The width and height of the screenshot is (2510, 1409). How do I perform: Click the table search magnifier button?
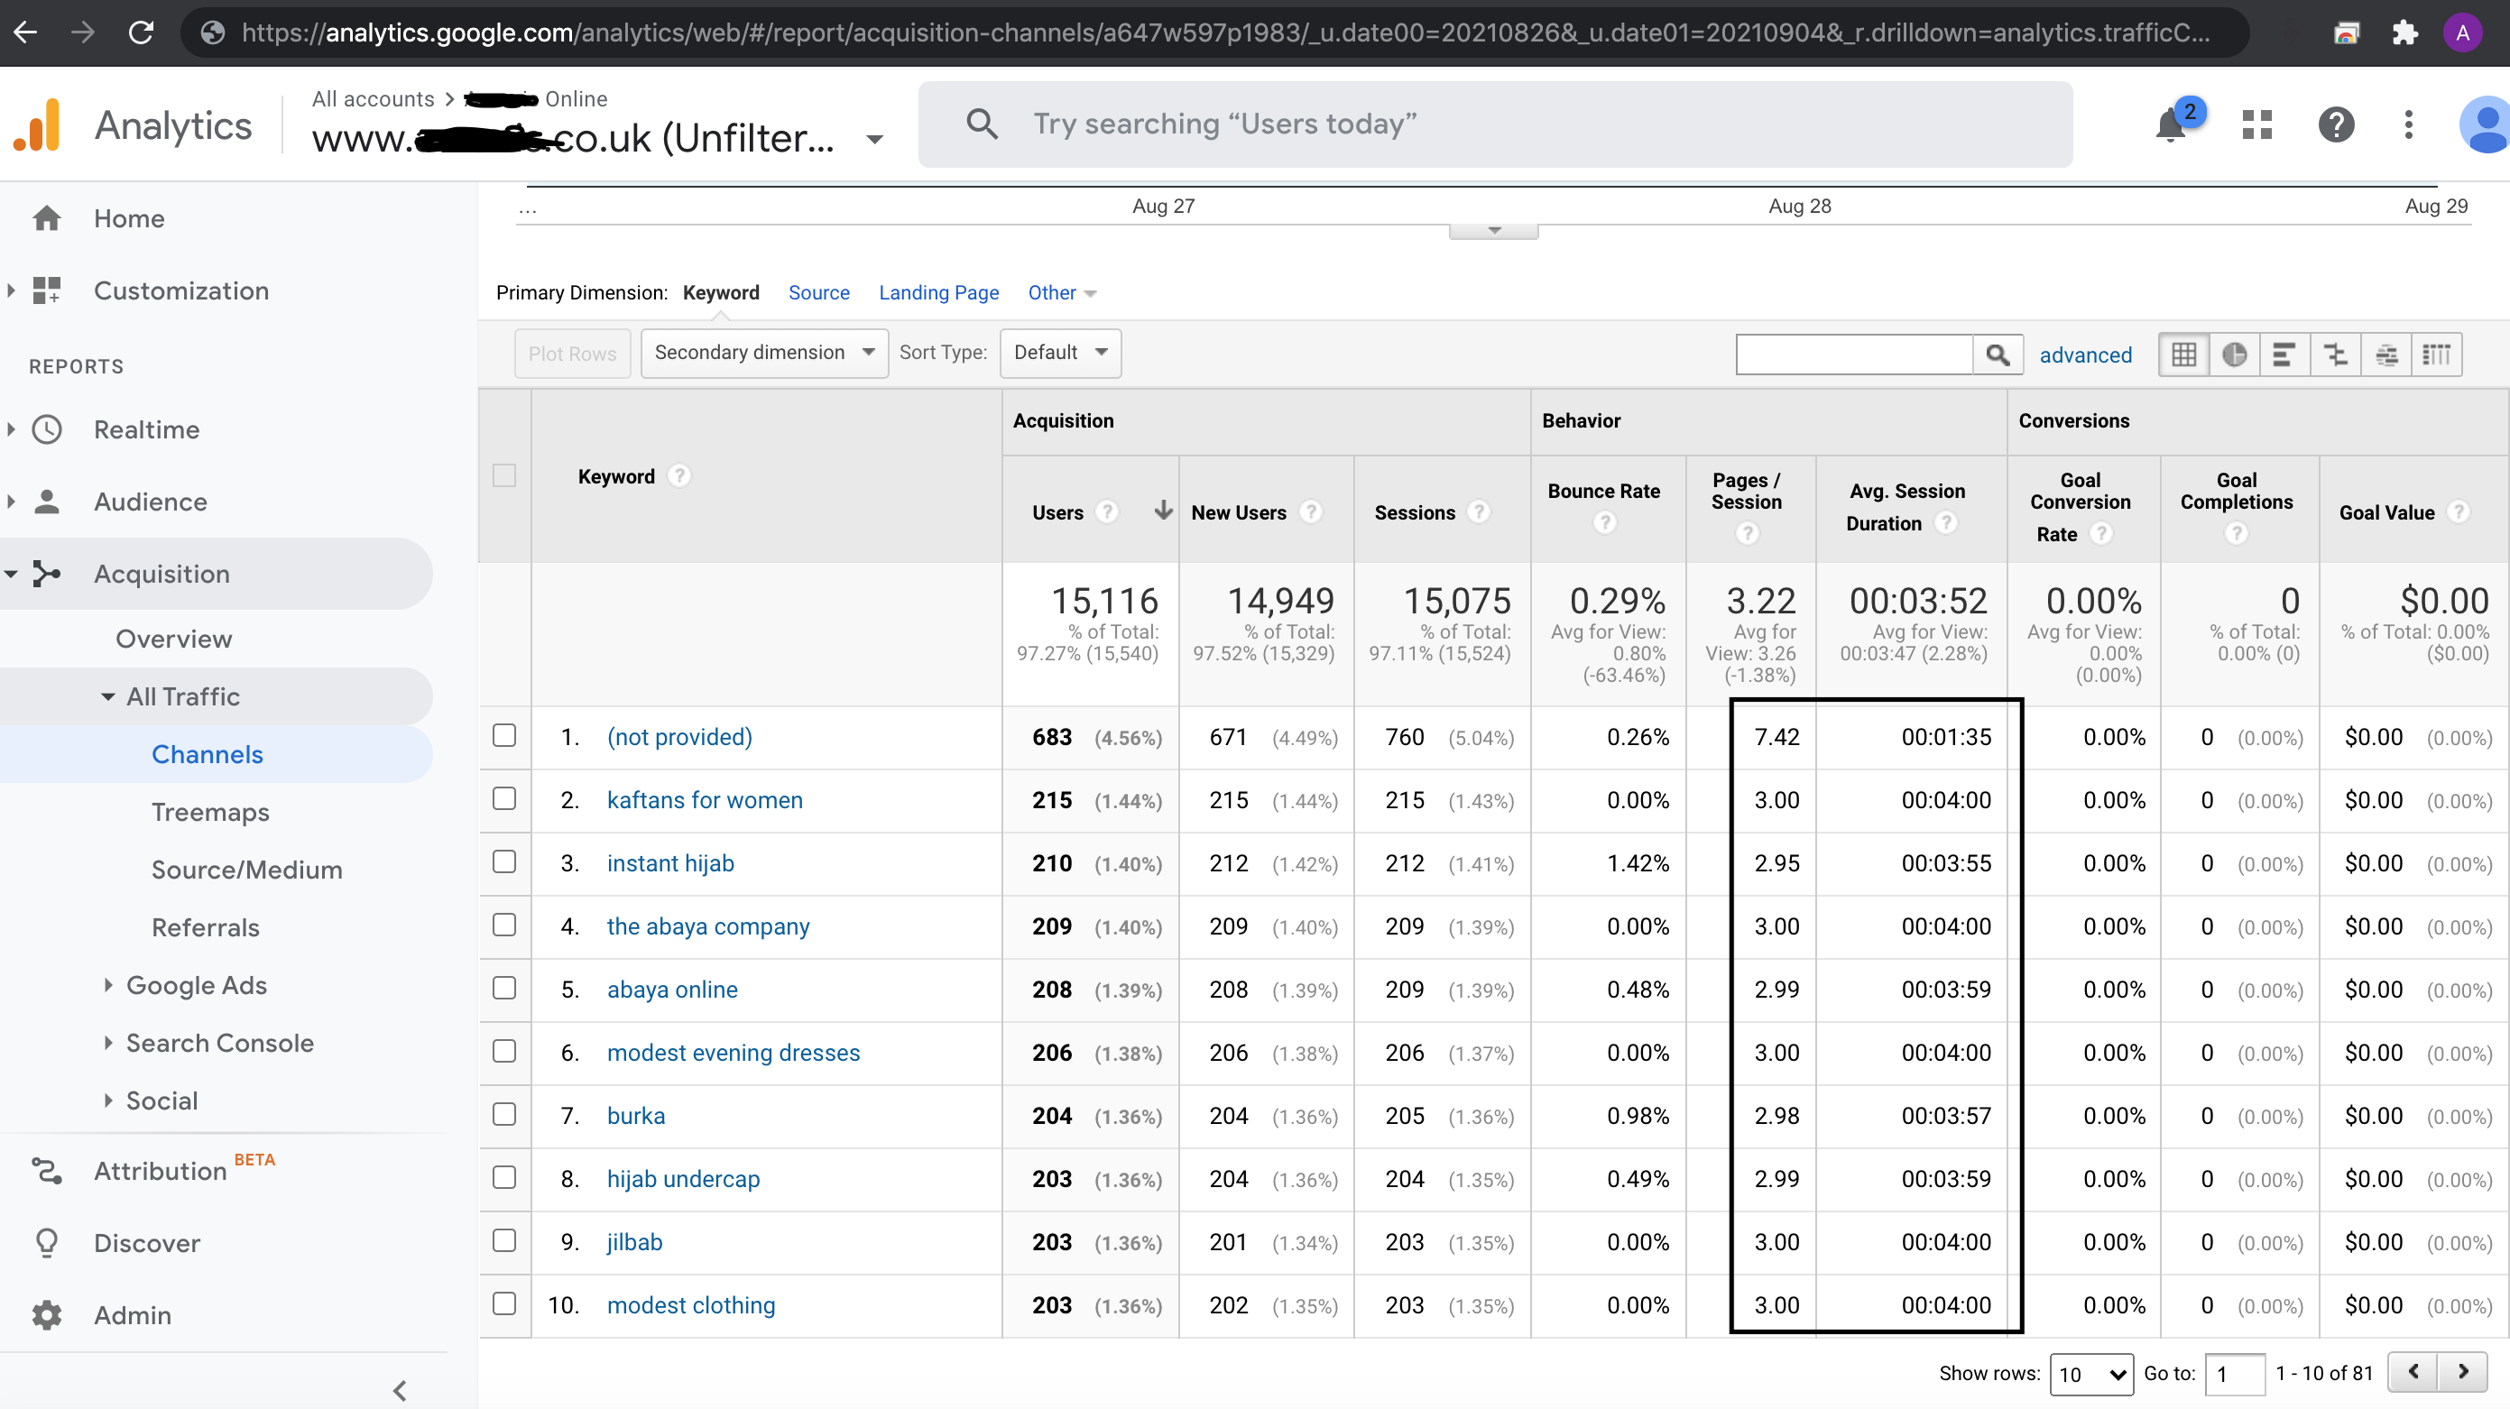coord(1998,355)
